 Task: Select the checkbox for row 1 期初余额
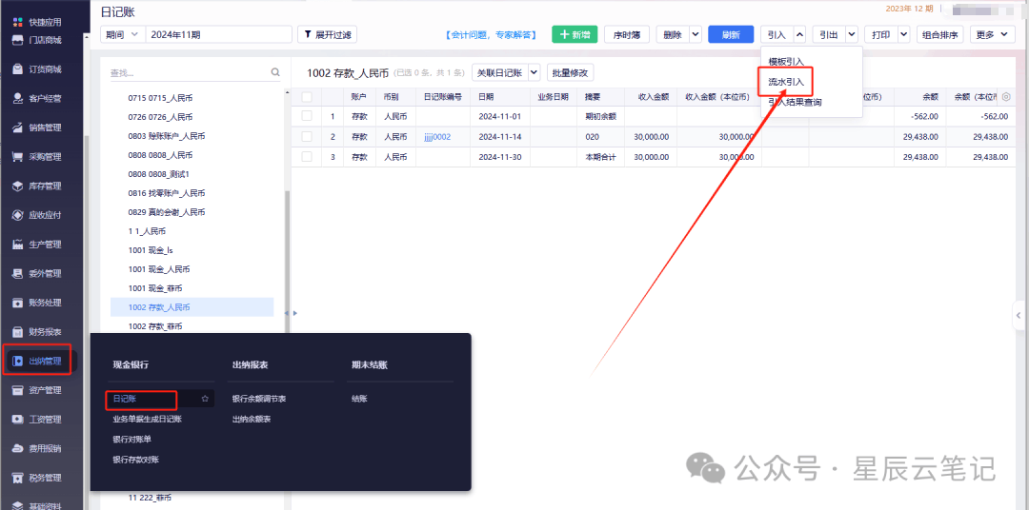click(x=307, y=116)
